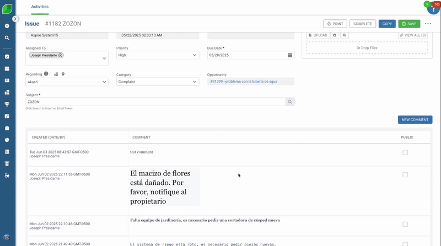441x246 pixels.
Task: Open the sidebar search magnifier
Action: [7, 38]
